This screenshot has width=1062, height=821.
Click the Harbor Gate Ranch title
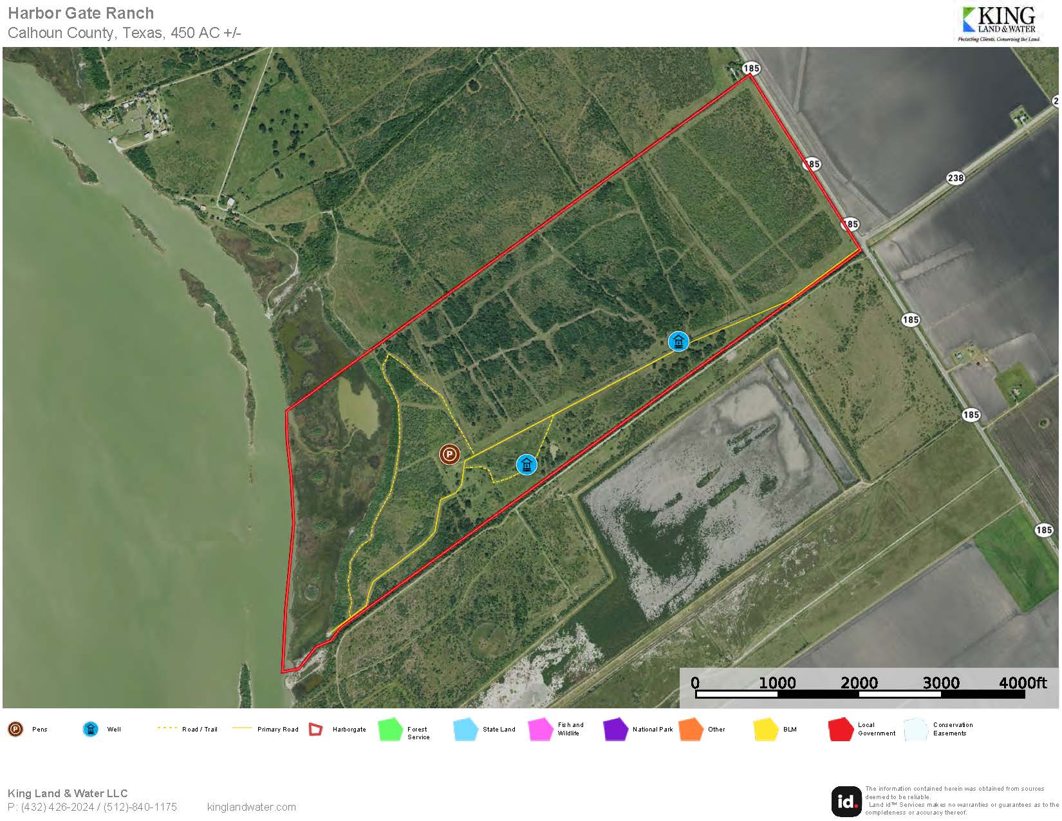pyautogui.click(x=81, y=14)
